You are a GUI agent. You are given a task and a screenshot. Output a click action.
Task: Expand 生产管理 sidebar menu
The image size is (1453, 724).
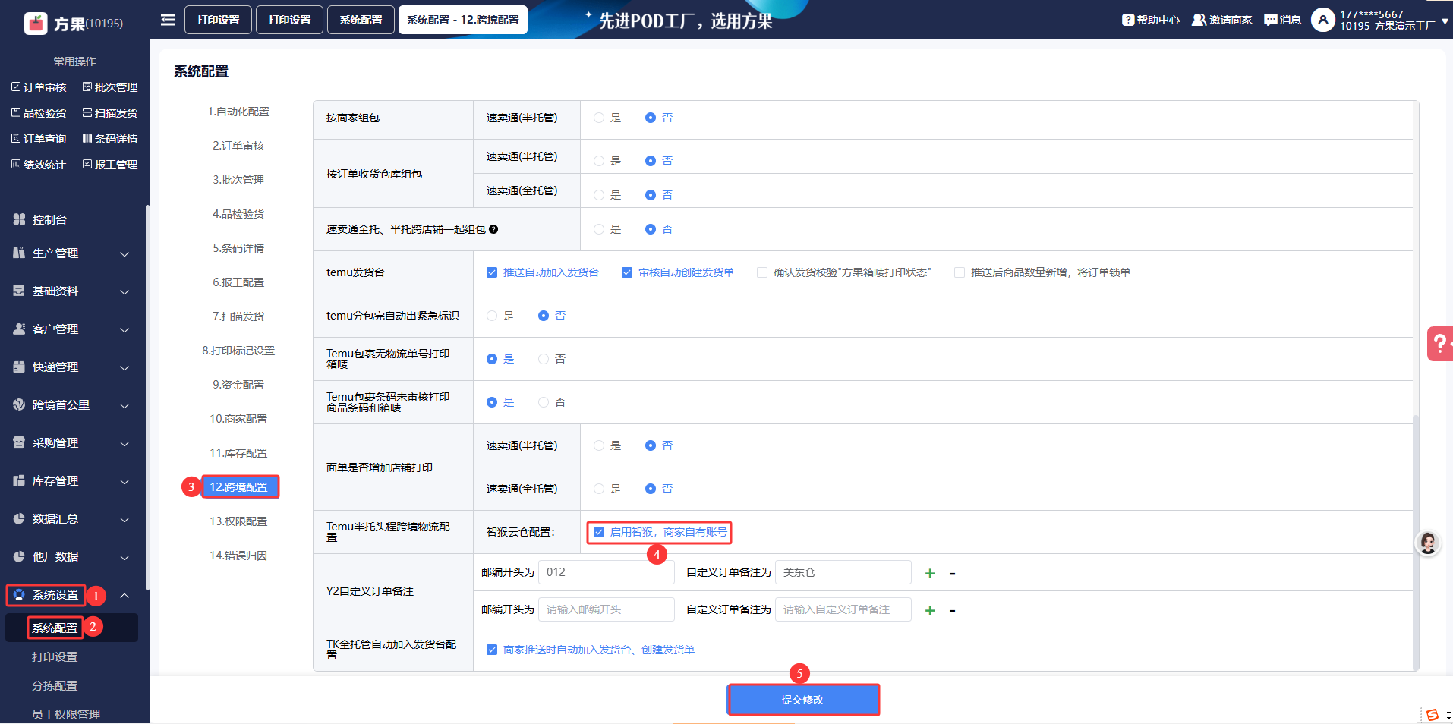tap(72, 253)
